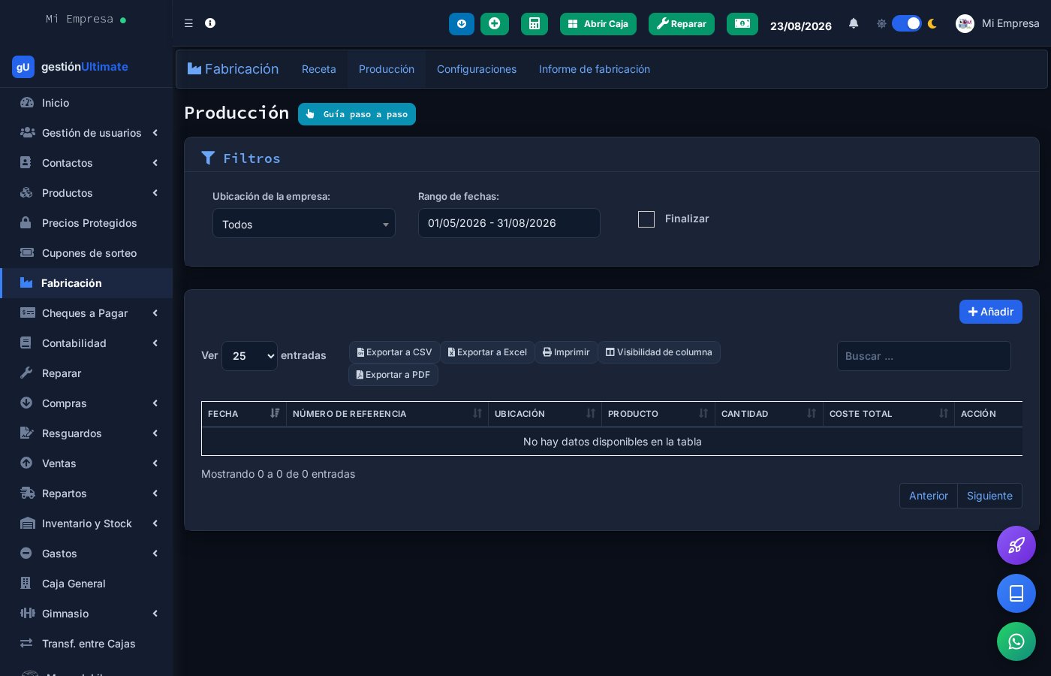
Task: Click the Buscar search field
Action: click(924, 356)
